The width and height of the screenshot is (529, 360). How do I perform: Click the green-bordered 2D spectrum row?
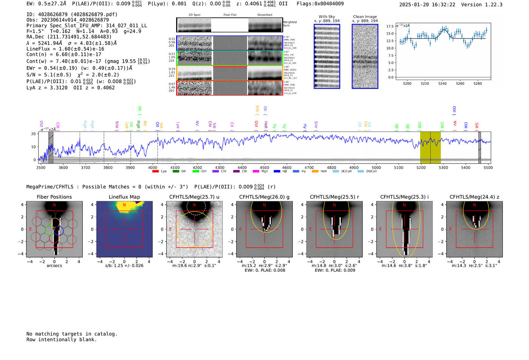click(x=230, y=58)
